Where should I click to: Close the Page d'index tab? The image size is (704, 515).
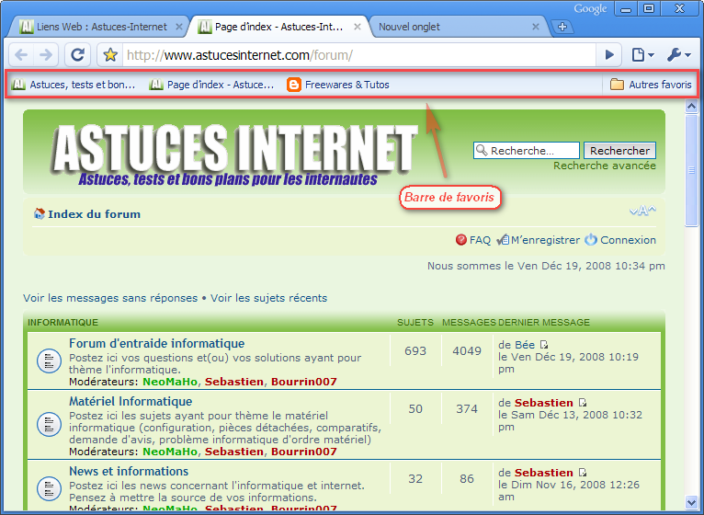click(x=358, y=27)
